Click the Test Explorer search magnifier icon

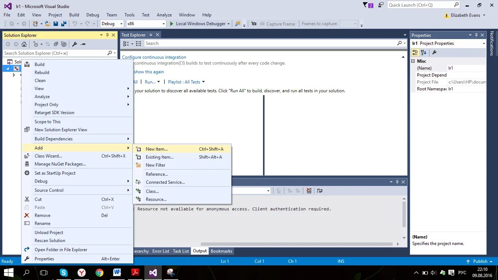(x=400, y=43)
